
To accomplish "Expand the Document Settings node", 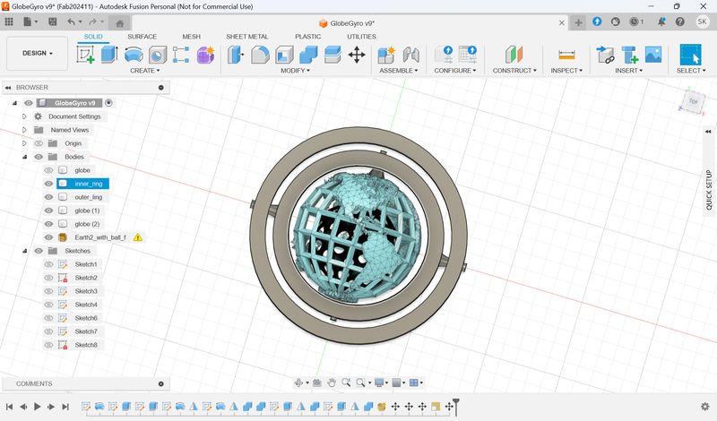I will [25, 116].
